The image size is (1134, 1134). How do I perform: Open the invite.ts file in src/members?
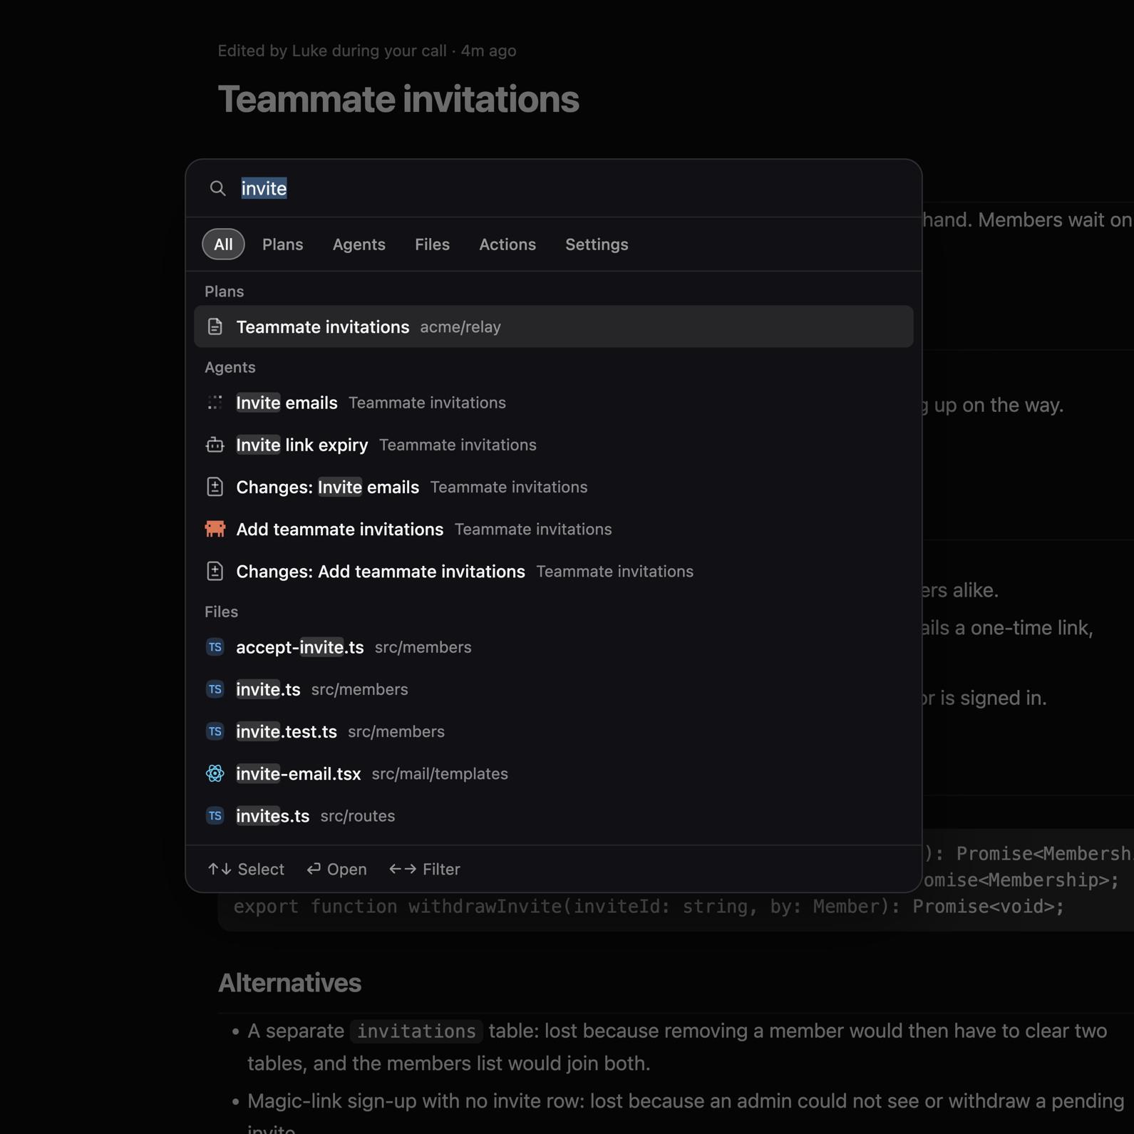(553, 689)
